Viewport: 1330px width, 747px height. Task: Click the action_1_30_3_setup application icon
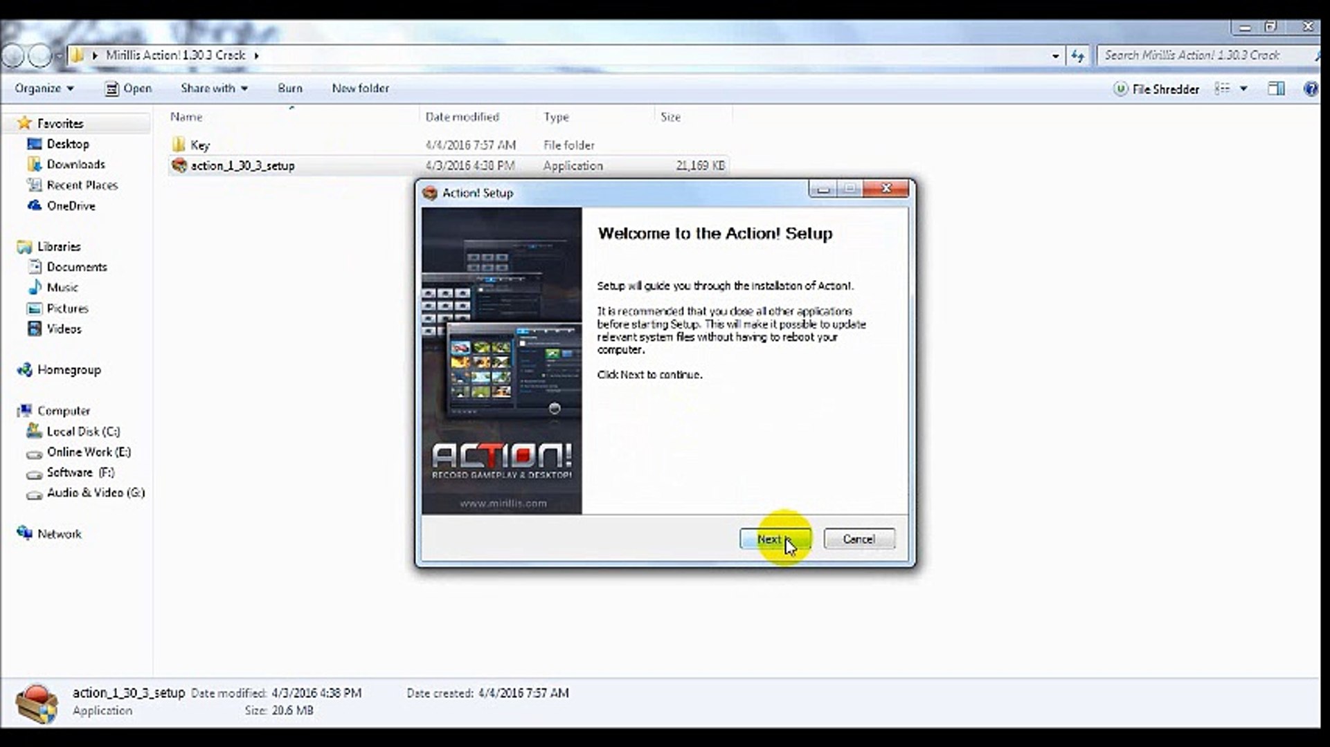point(179,165)
